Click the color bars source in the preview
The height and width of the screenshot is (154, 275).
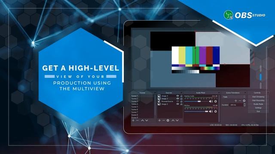(196, 60)
